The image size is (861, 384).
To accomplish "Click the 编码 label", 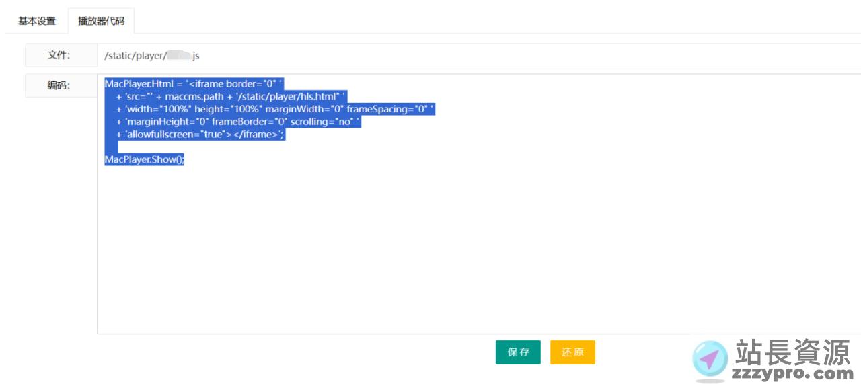I will 61,85.
